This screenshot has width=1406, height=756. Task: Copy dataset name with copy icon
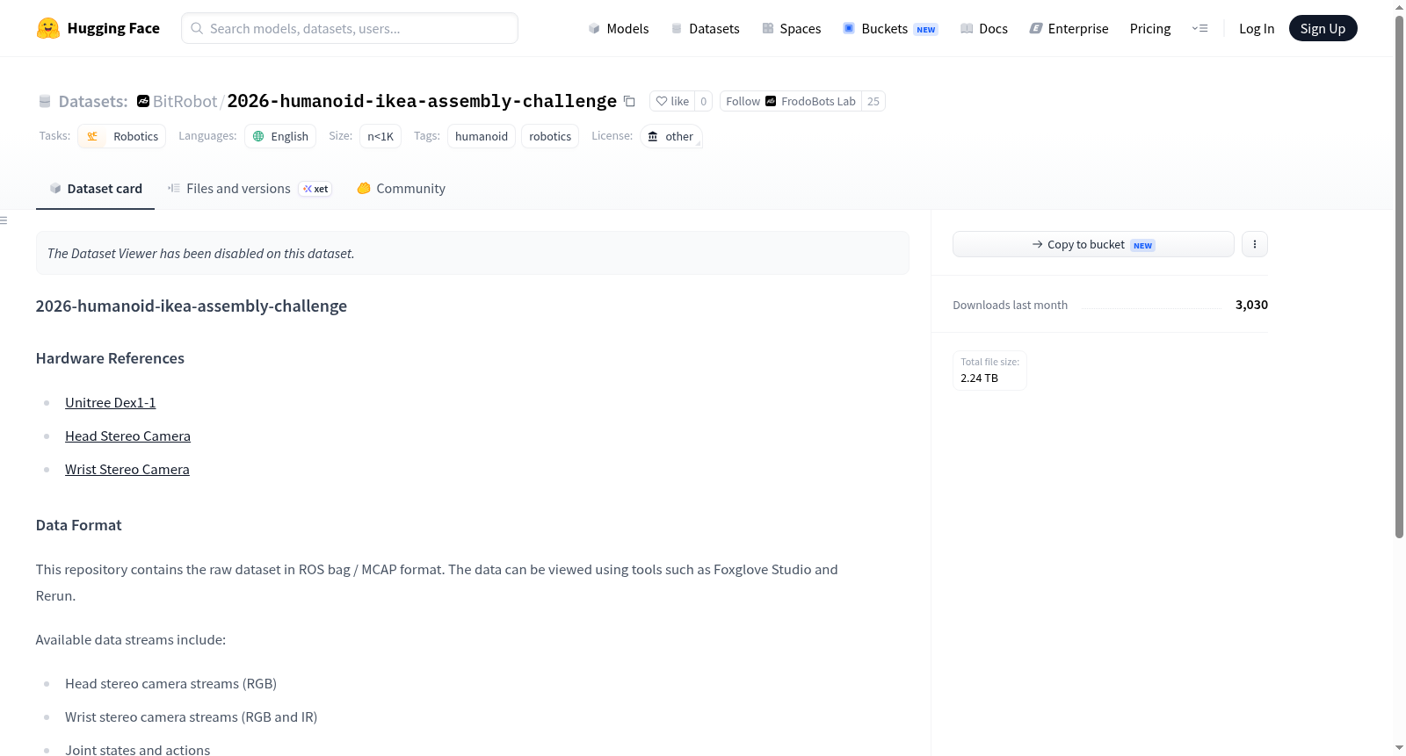(x=629, y=101)
